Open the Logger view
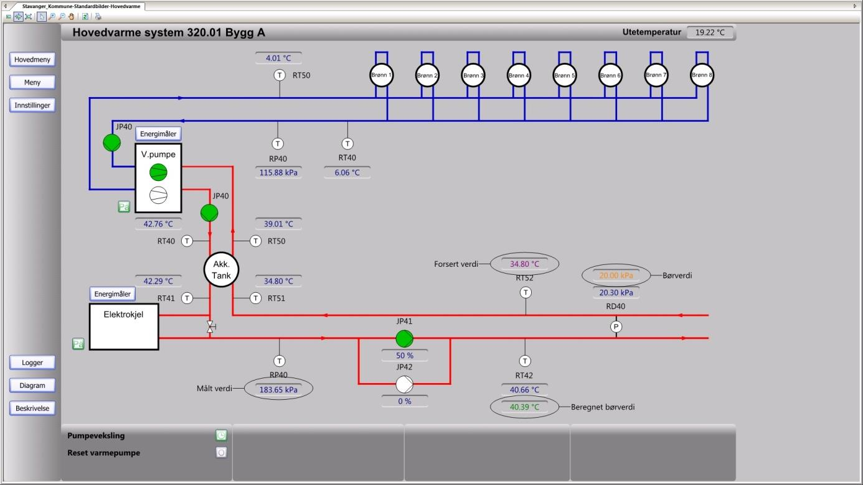Image resolution: width=863 pixels, height=485 pixels. click(32, 363)
